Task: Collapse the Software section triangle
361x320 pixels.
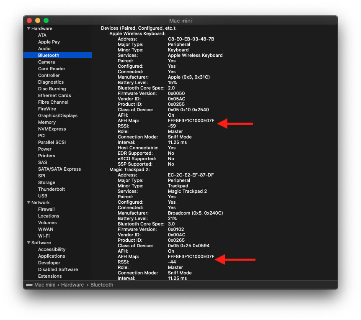Action: [x=28, y=243]
